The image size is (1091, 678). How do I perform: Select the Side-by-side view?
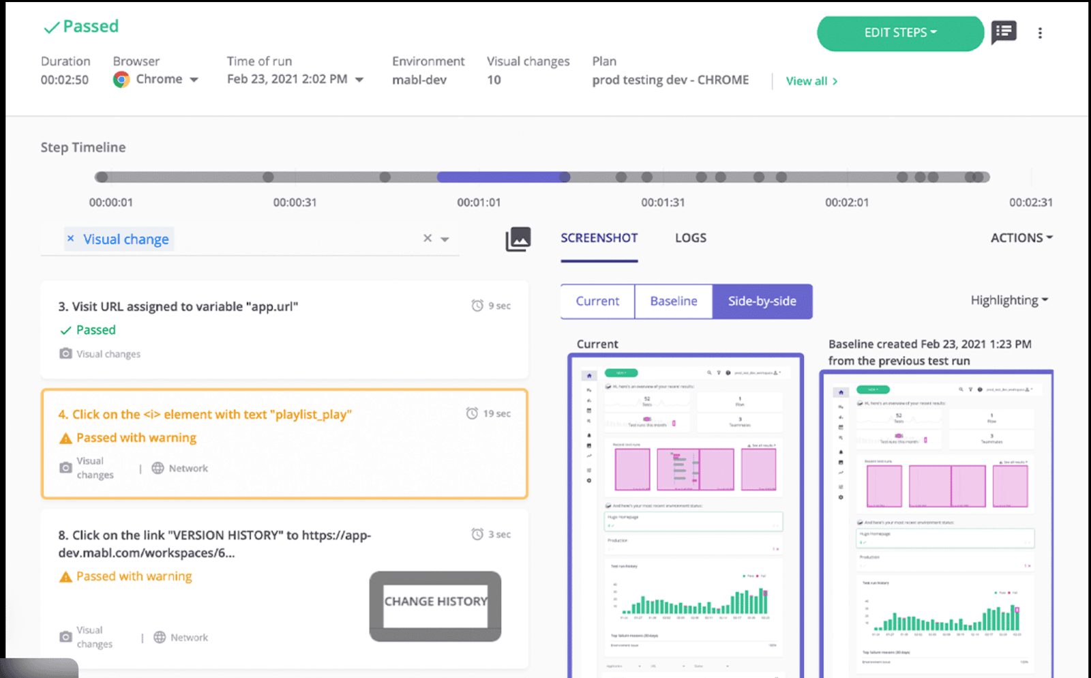point(762,301)
